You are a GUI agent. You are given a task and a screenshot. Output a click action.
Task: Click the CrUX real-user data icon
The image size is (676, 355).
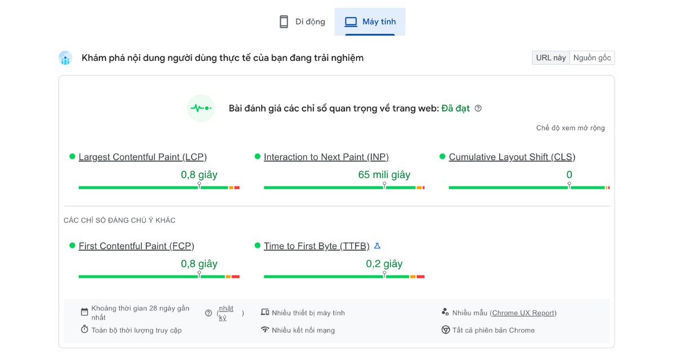point(65,58)
